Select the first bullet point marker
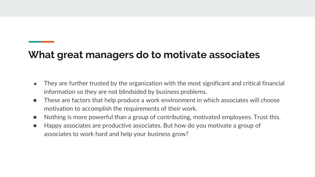315x177 pixels. pyautogui.click(x=35, y=84)
